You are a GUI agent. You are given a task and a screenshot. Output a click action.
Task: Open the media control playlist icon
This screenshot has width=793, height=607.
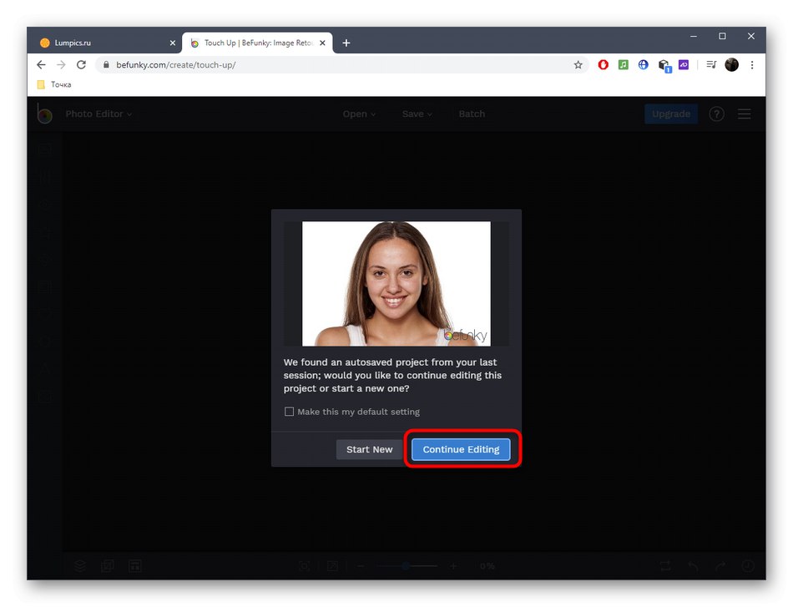[x=711, y=65]
